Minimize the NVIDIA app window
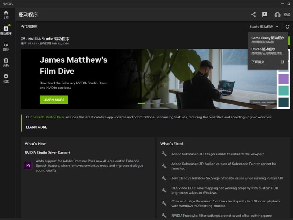The height and width of the screenshot is (220, 293). pos(282,4)
